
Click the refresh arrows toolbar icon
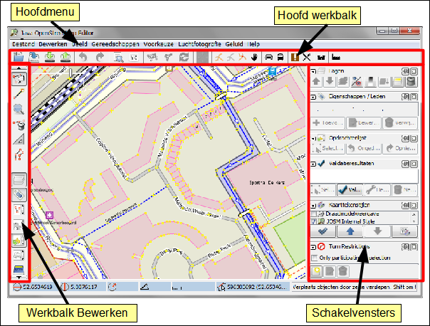click(x=184, y=57)
